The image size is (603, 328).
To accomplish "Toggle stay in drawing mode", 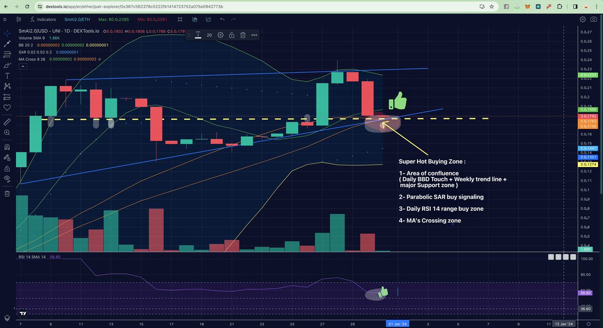I will (7, 158).
